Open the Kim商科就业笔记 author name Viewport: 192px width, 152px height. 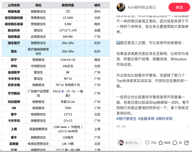[x=142, y=7]
